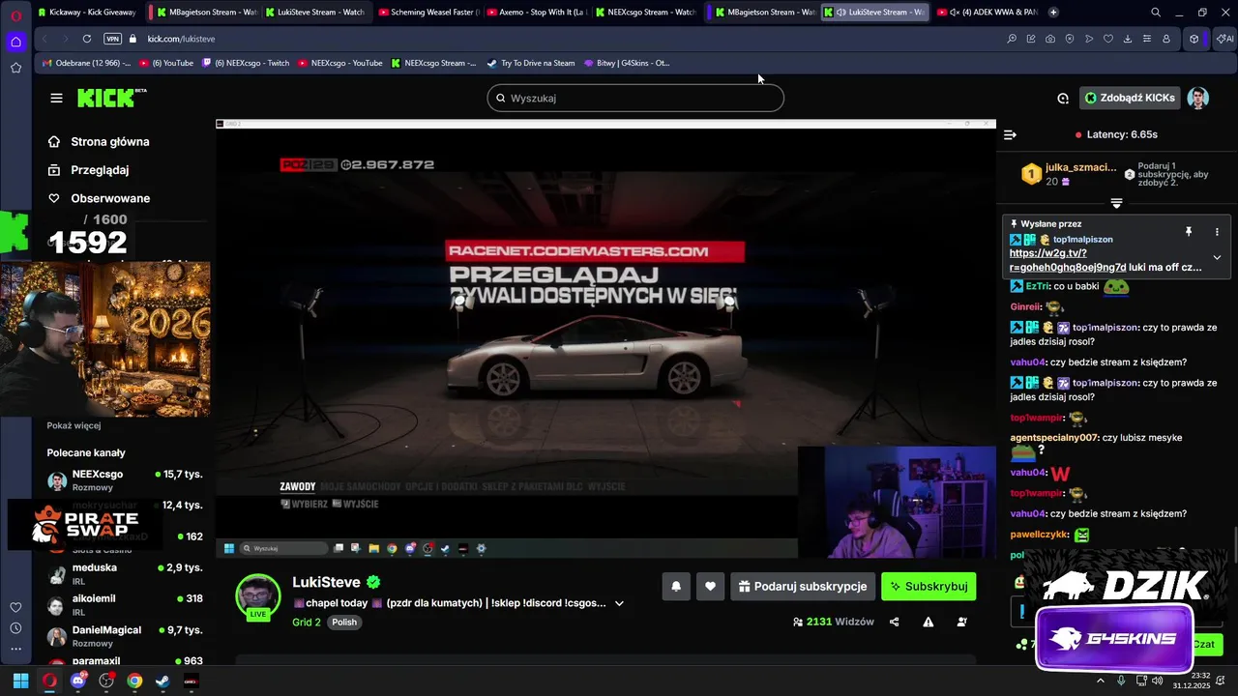Open Steam from Windows taskbar
Viewport: 1238px width, 696px height.
point(162,681)
